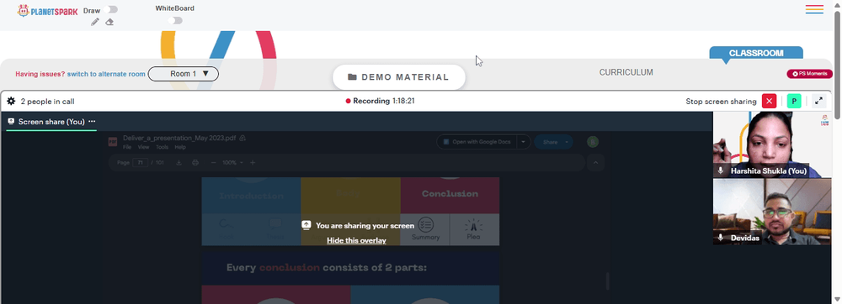
Task: Toggle the WhiteBoard switch
Action: pos(175,20)
